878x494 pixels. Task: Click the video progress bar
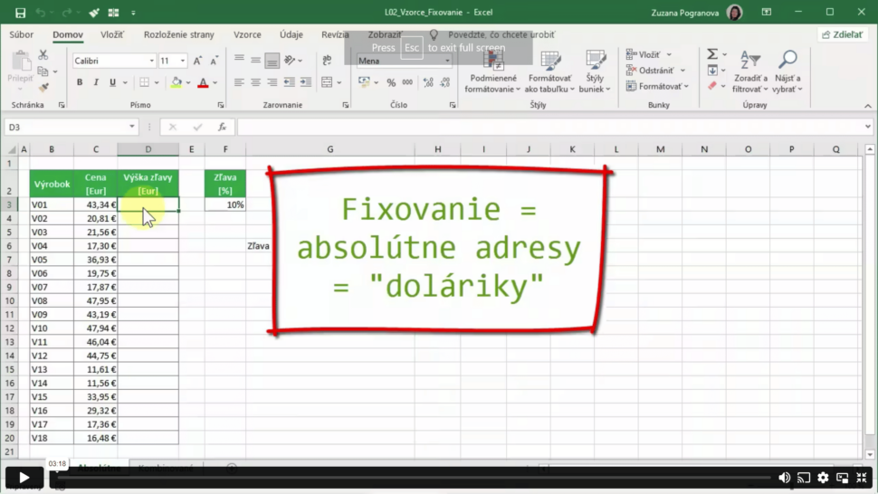tap(407, 478)
